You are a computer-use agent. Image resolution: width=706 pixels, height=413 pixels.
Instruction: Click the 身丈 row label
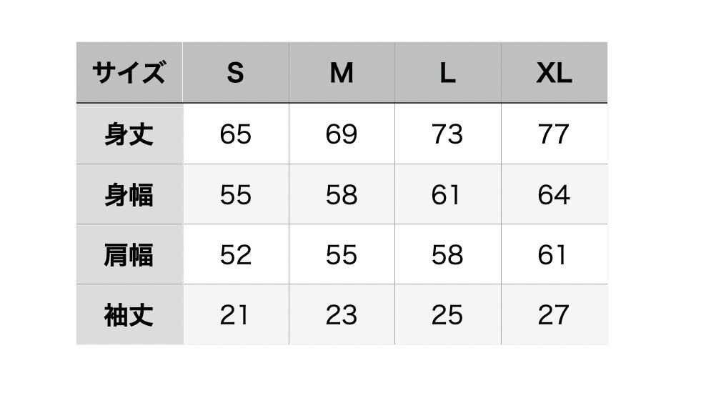point(129,134)
